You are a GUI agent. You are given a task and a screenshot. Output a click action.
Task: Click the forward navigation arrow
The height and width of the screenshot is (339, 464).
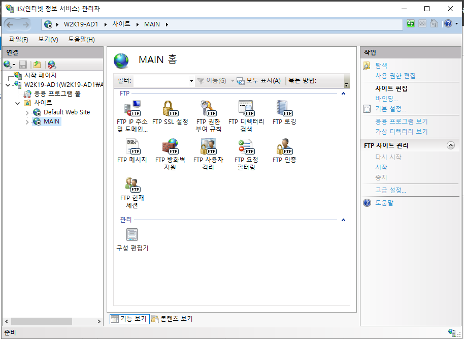pos(26,24)
